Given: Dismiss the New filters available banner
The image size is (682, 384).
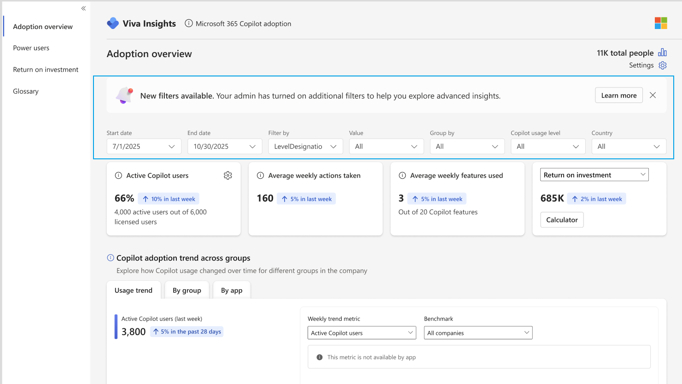Looking at the screenshot, I should pyautogui.click(x=653, y=95).
